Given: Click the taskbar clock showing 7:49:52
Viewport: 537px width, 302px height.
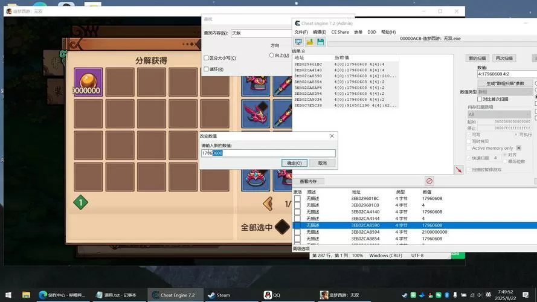Looking at the screenshot, I should (505, 295).
